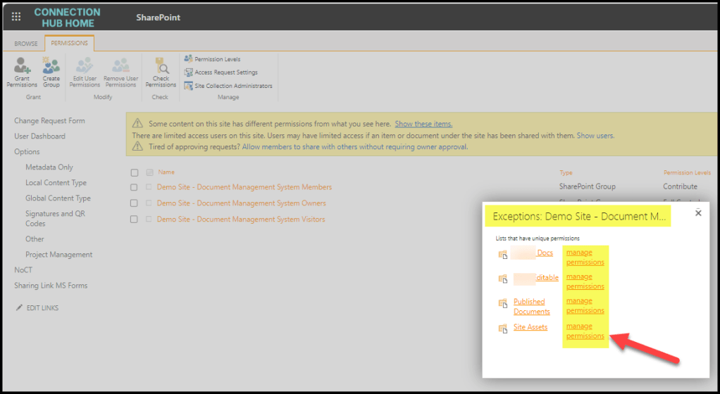720x394 pixels.
Task: Open the Published Documents list link
Action: [531, 306]
